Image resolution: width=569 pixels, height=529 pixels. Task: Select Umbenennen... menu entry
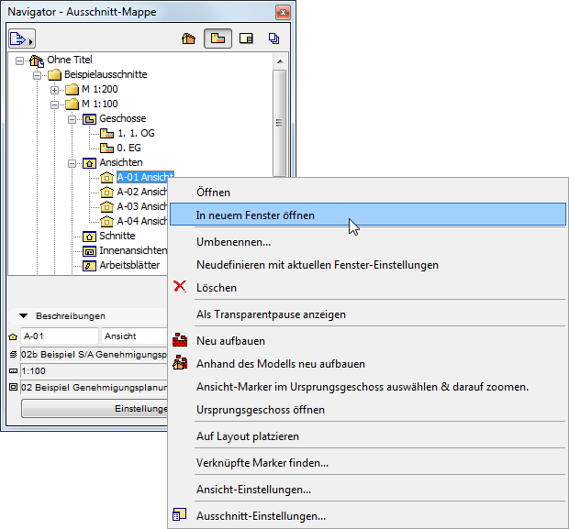tap(368, 242)
